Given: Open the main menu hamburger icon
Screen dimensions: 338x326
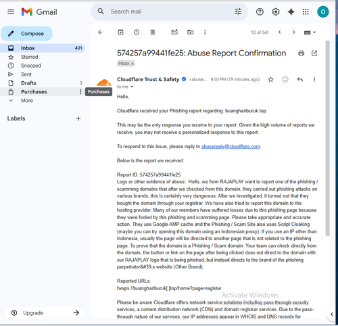Looking at the screenshot, I should tap(11, 11).
